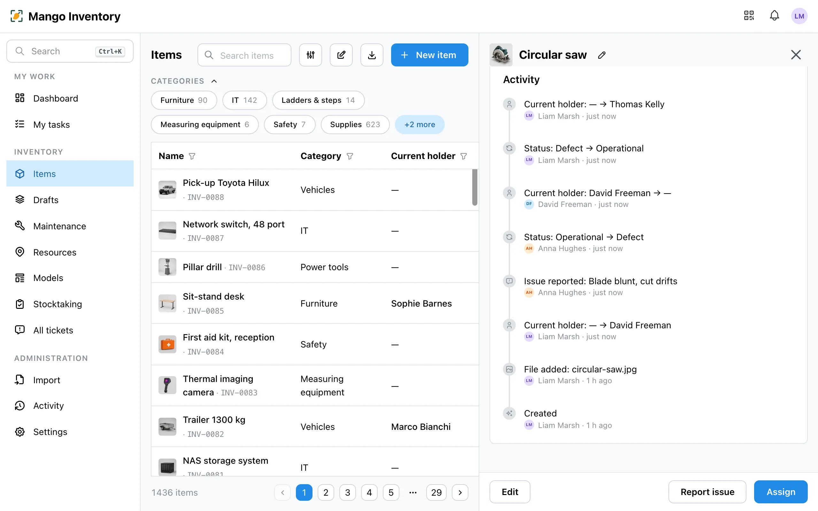818x511 pixels.
Task: Open Stocktaking in the sidebar
Action: 70,304
